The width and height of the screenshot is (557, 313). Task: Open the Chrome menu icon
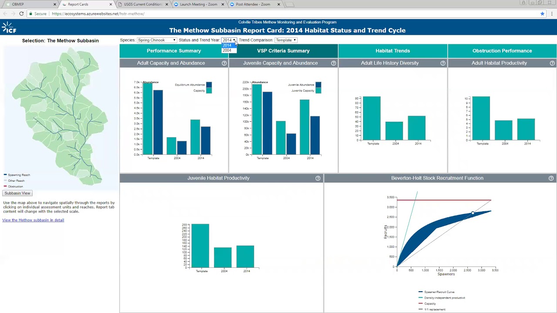551,13
